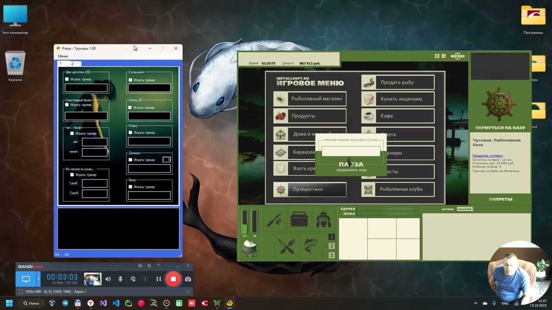
Task: Open Меню in Praise Турниры window
Action: point(63,56)
